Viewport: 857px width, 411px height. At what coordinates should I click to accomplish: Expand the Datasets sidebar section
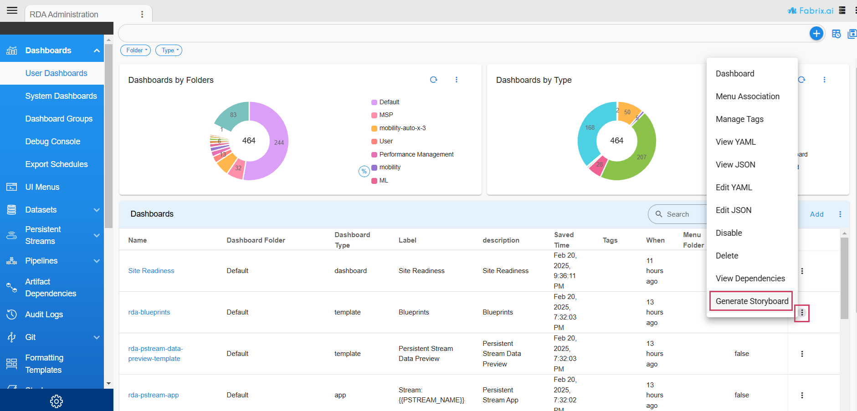tap(96, 210)
